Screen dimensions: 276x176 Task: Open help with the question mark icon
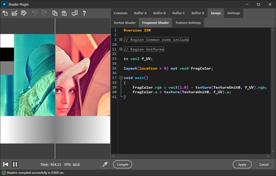tap(84, 13)
